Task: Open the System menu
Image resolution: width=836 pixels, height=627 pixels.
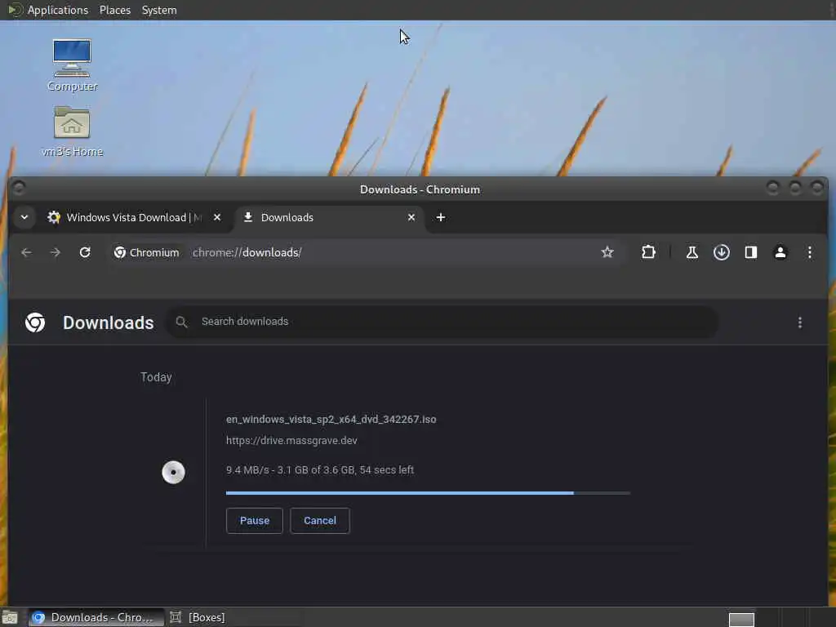Action: pos(159,10)
